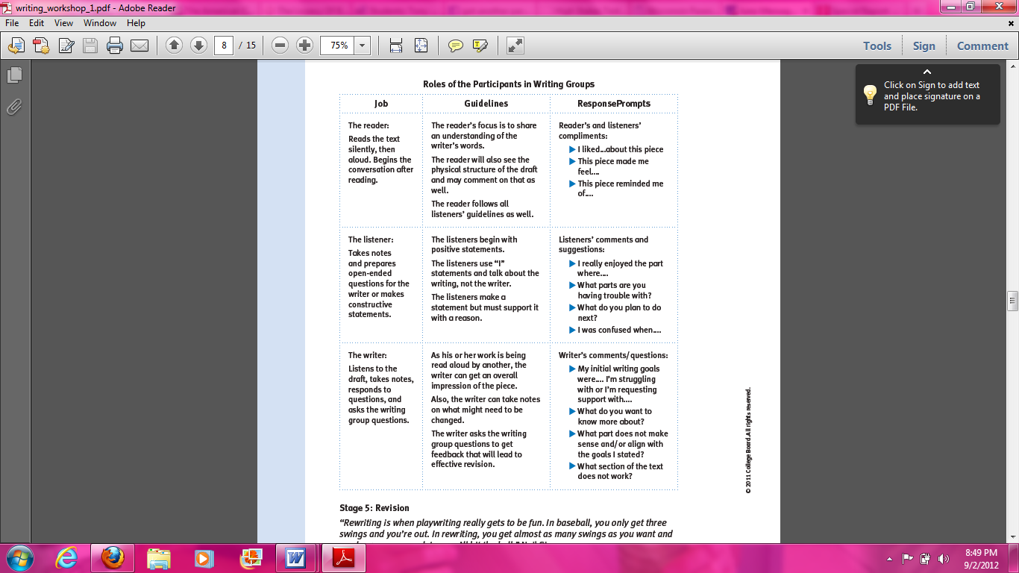Viewport: 1019px width, 573px height.
Task: Switch to read mode with expand icon
Action: pos(515,46)
